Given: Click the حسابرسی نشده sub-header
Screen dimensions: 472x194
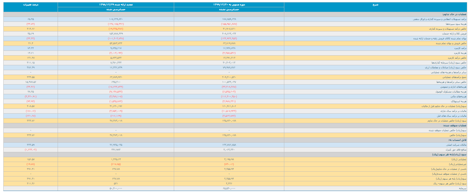Looking at the screenshot, I should coord(229,9).
